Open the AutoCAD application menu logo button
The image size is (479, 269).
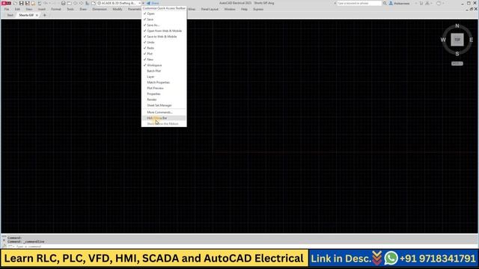[x=6, y=3]
